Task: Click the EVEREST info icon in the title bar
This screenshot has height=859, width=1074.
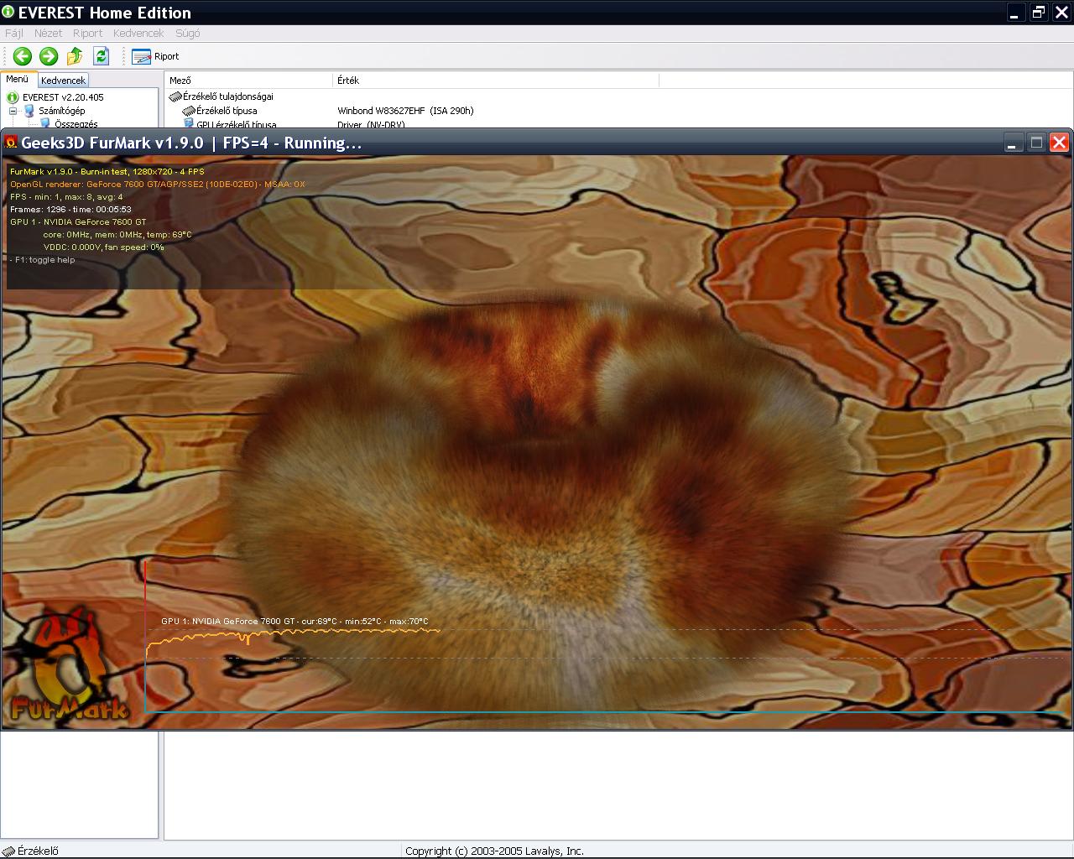Action: click(x=8, y=12)
